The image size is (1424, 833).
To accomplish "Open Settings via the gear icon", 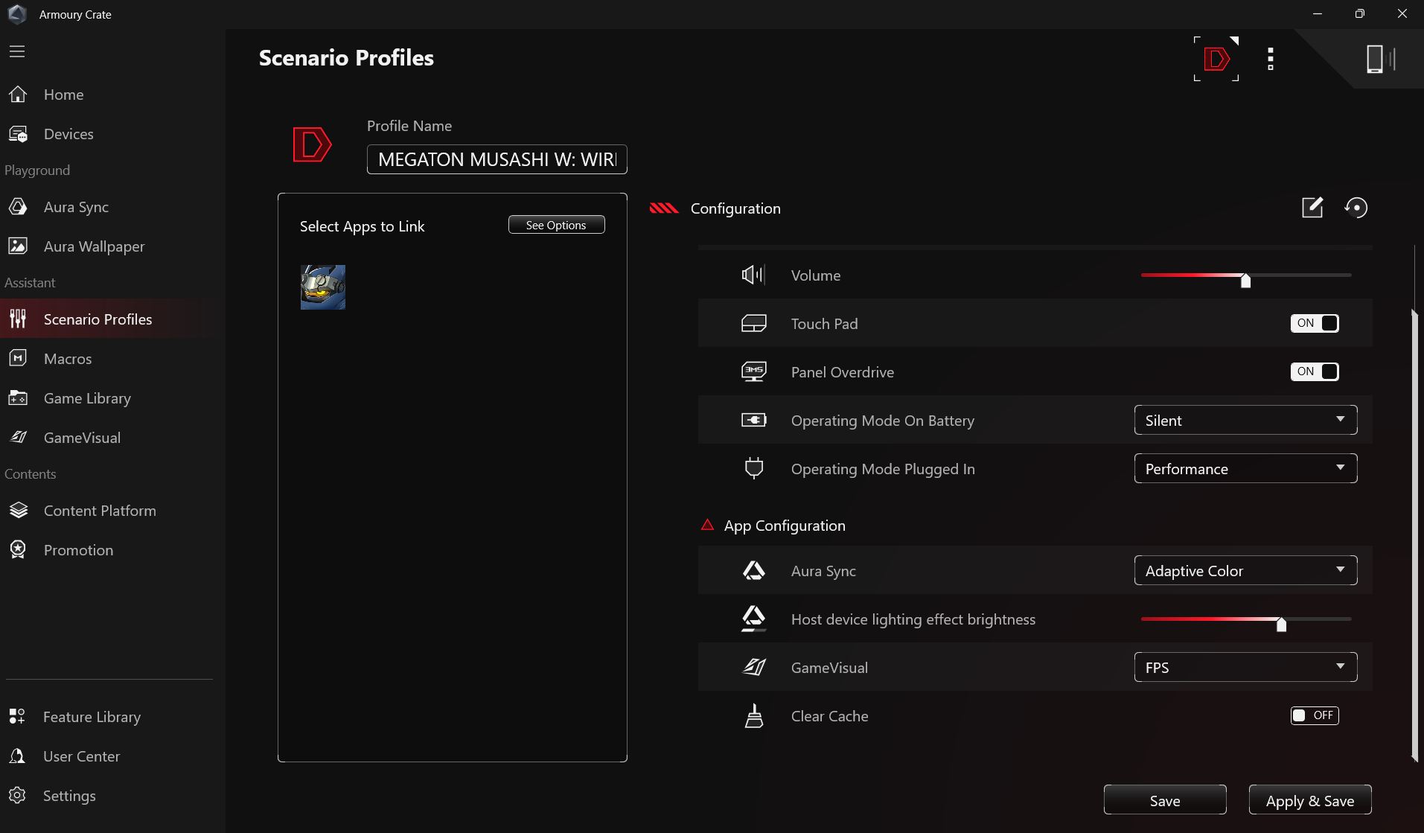I will [18, 795].
